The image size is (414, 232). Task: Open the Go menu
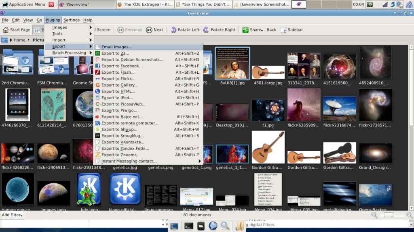(39, 20)
